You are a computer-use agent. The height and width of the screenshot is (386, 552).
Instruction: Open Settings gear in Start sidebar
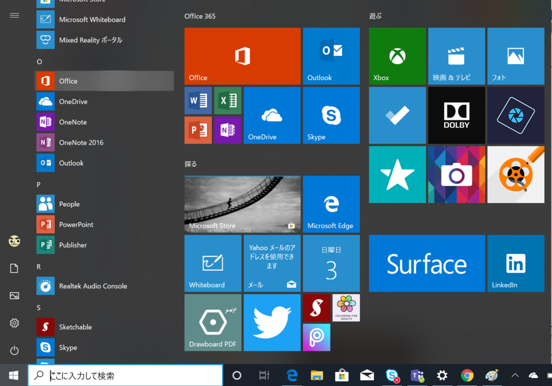tap(14, 322)
